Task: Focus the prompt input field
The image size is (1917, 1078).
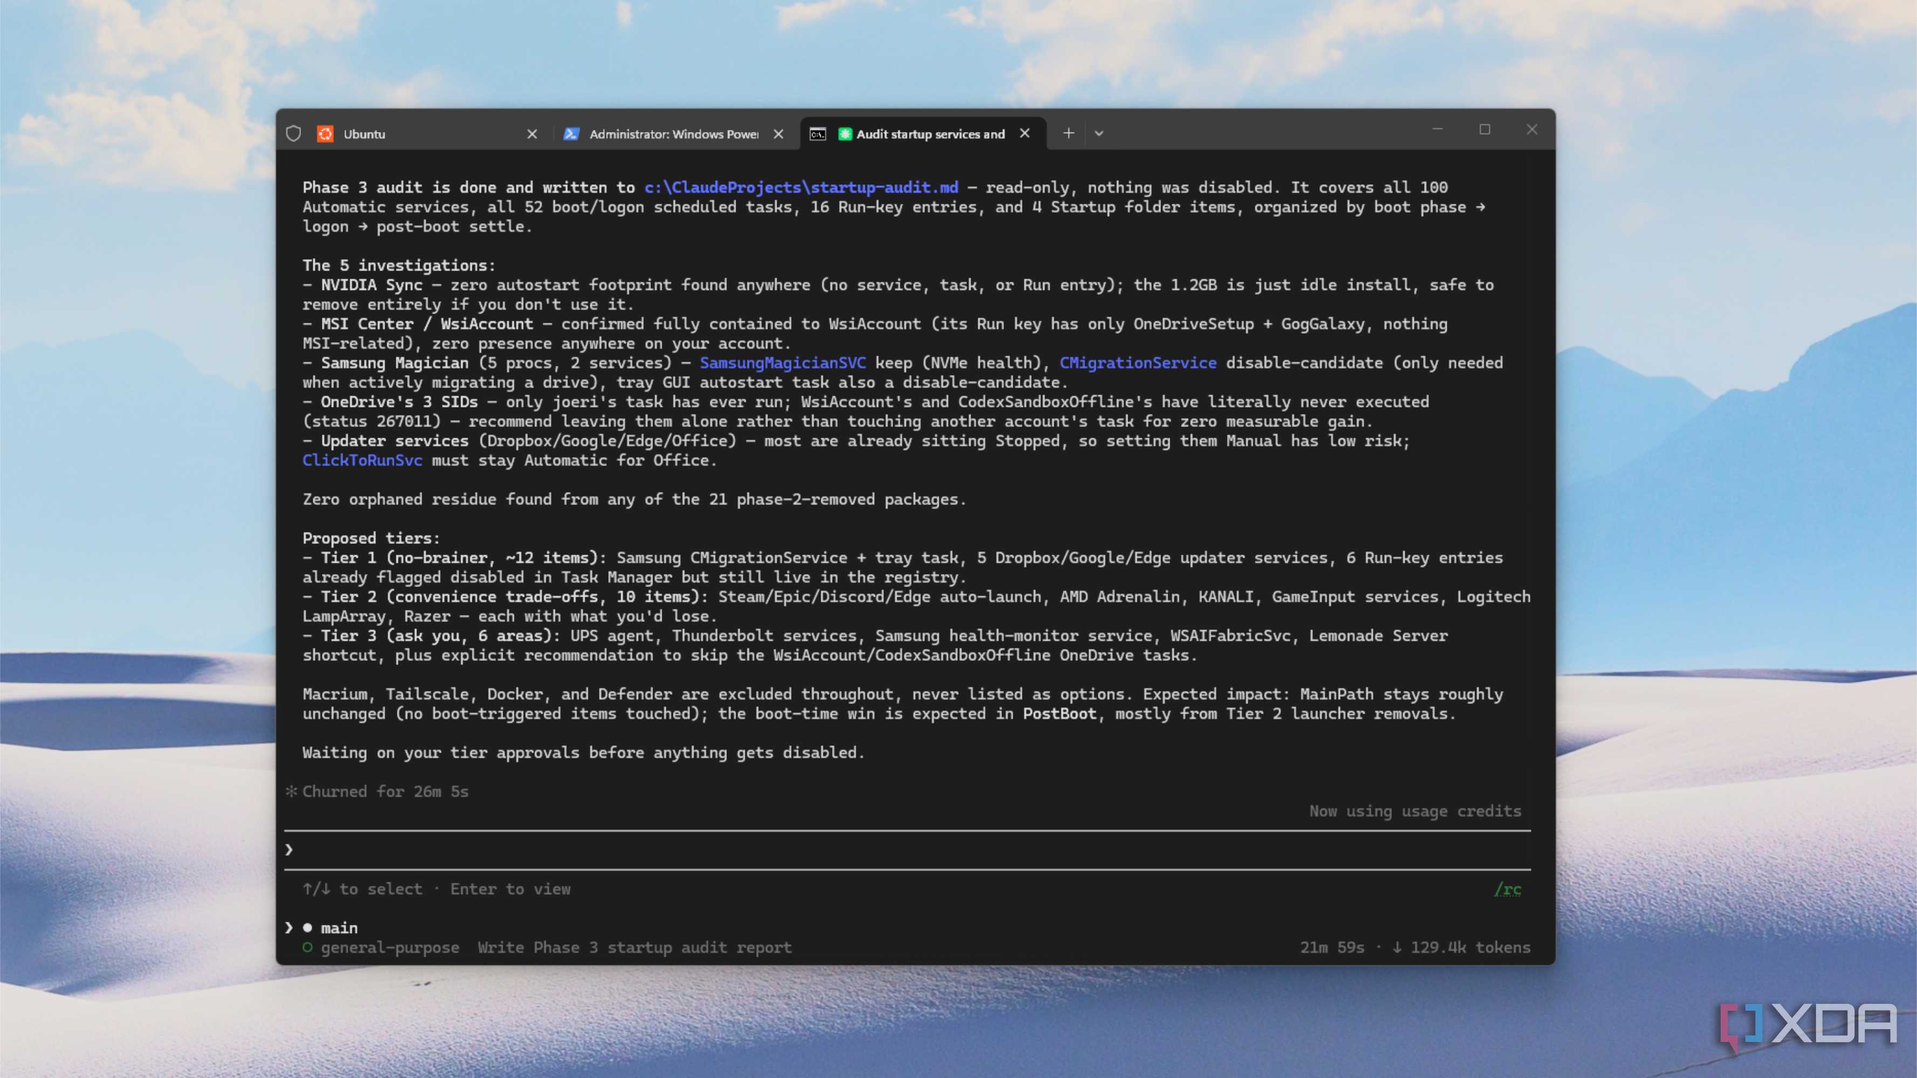Action: click(907, 849)
